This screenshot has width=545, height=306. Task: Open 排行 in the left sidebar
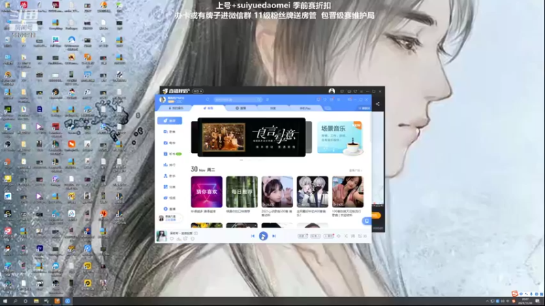pos(170,165)
